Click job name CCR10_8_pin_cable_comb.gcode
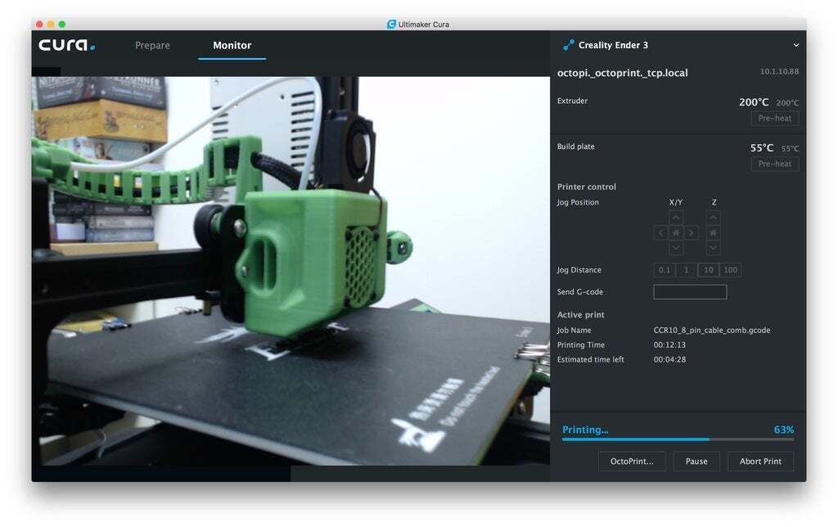838x527 pixels. click(x=712, y=331)
